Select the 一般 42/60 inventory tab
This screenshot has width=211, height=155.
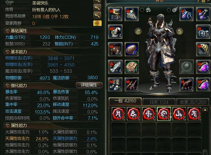pyautogui.click(x=125, y=101)
